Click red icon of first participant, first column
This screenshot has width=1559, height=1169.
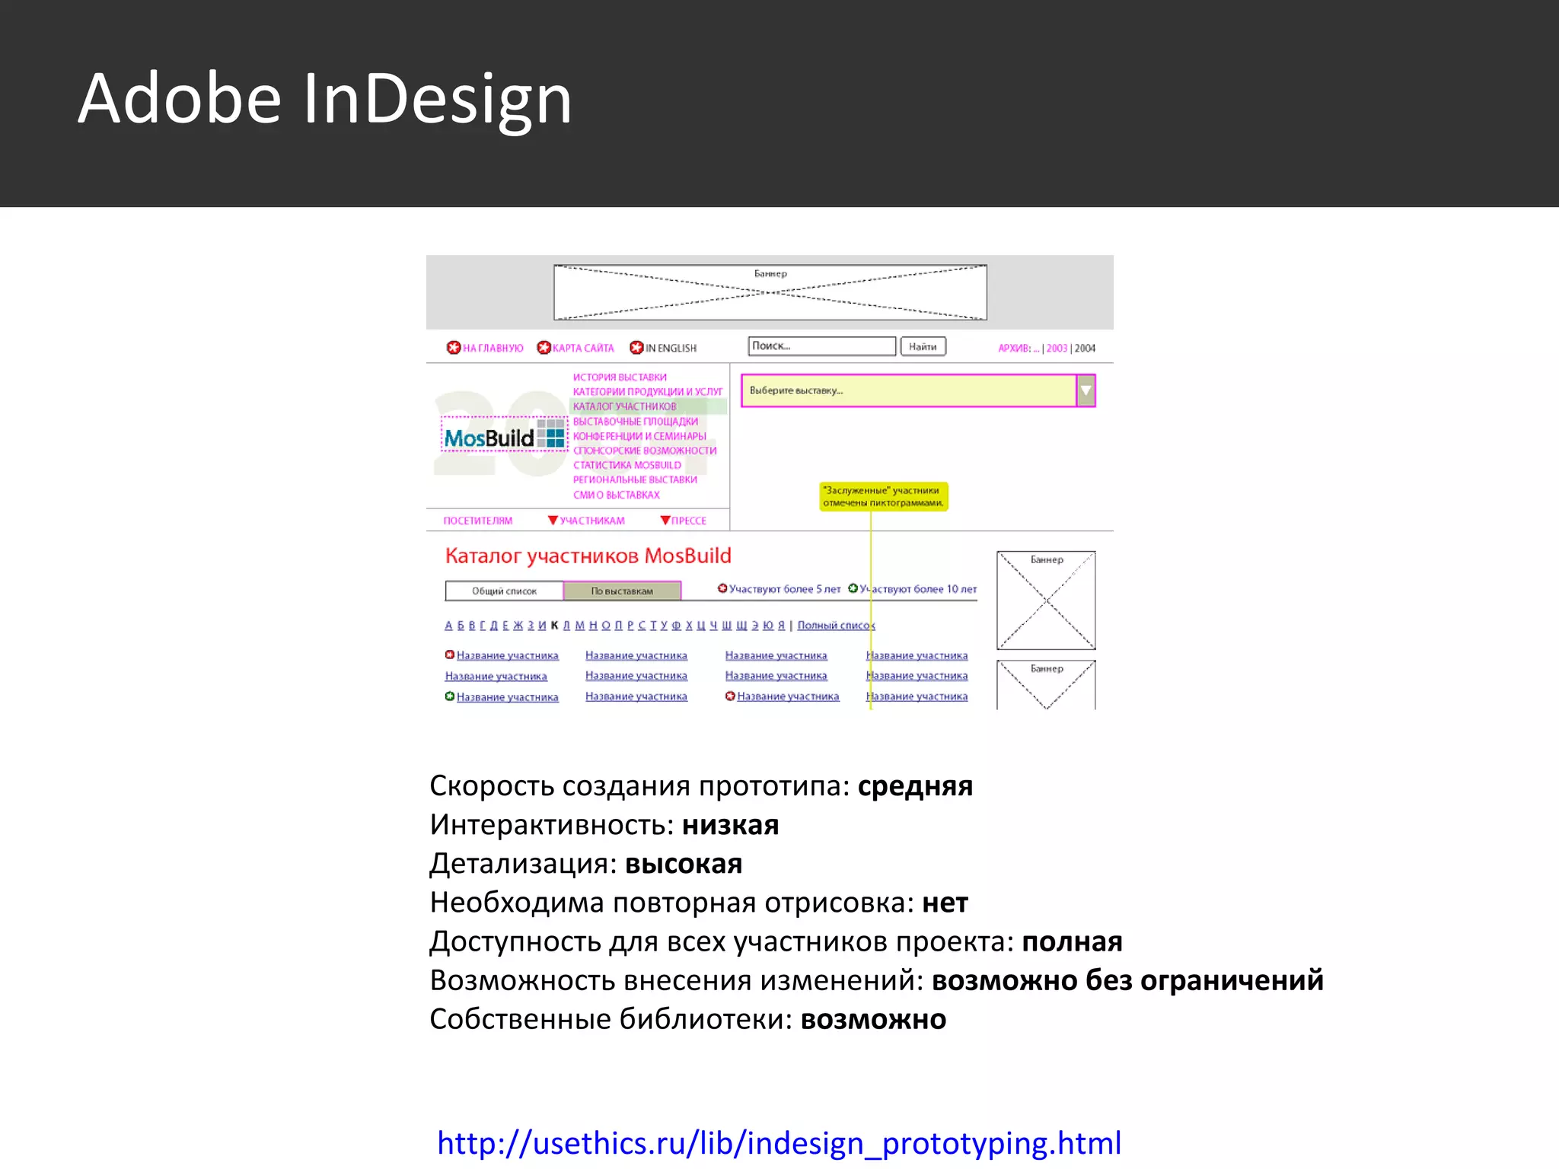pyautogui.click(x=450, y=655)
